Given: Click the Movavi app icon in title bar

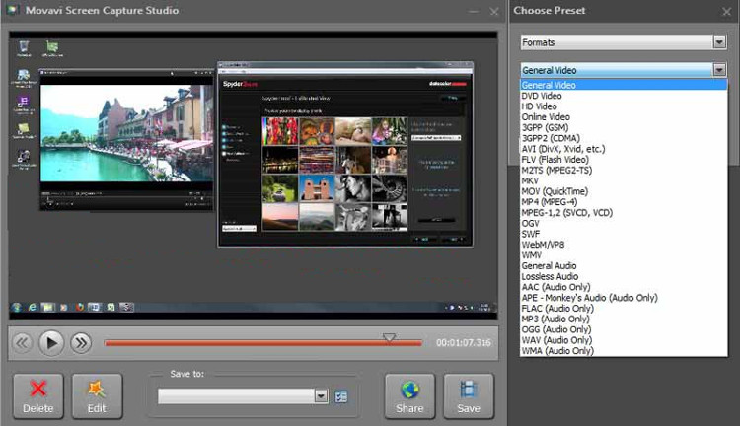Looking at the screenshot, I should (x=13, y=10).
